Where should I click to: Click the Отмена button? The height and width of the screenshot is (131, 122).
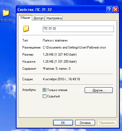pyautogui.click(x=85, y=123)
